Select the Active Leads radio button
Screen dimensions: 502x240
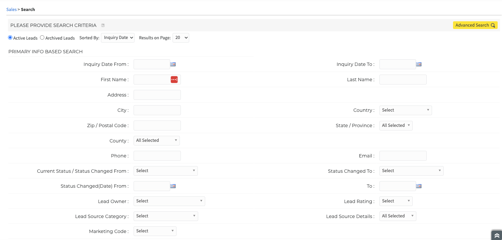tap(10, 38)
